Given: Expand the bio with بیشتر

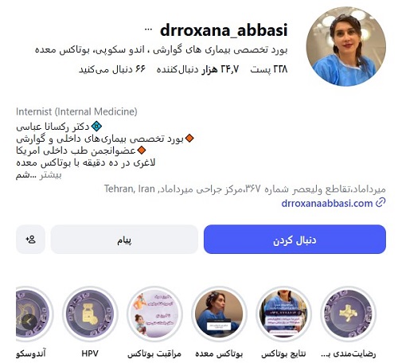Looking at the screenshot, I should pyautogui.click(x=50, y=175).
